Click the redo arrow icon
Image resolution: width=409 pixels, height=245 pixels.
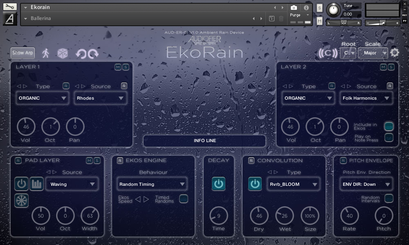tap(93, 54)
